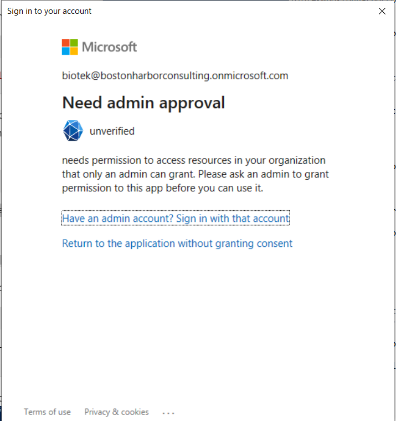Open the ellipsis more options in footer
Screen dimensions: 396x421
coord(168,413)
